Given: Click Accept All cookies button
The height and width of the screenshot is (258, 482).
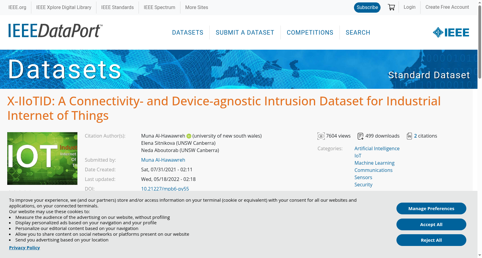Looking at the screenshot, I should point(431,225).
